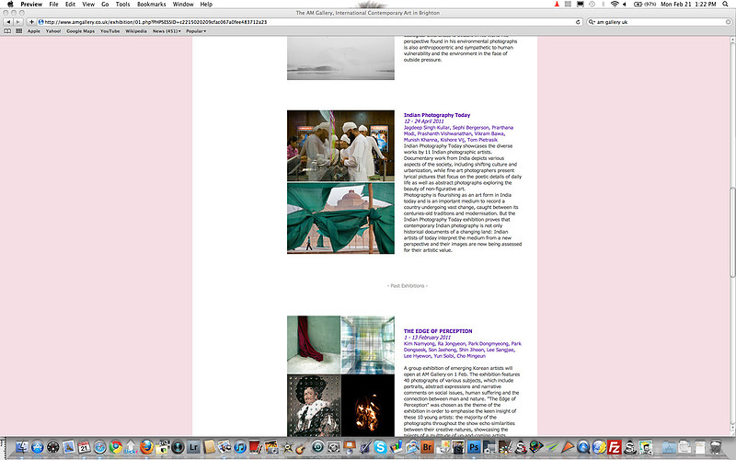Go back with the browser back arrow
The width and height of the screenshot is (736, 460).
click(8, 22)
